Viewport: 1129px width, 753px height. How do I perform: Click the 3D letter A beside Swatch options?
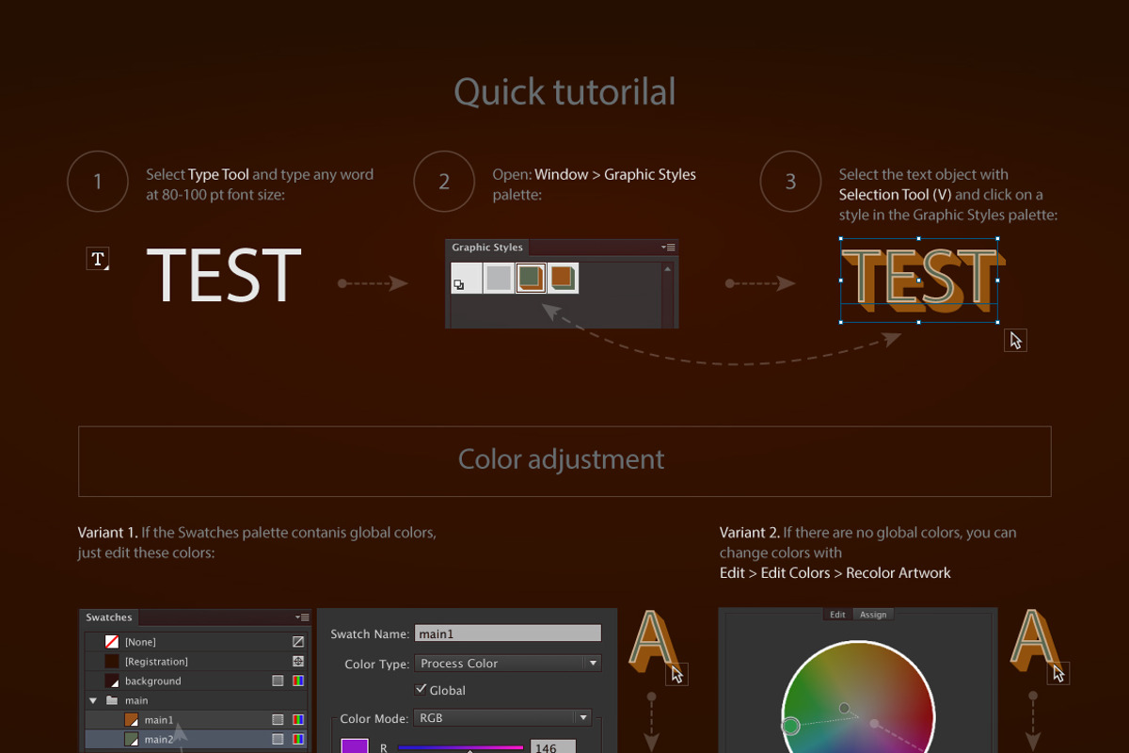[655, 642]
